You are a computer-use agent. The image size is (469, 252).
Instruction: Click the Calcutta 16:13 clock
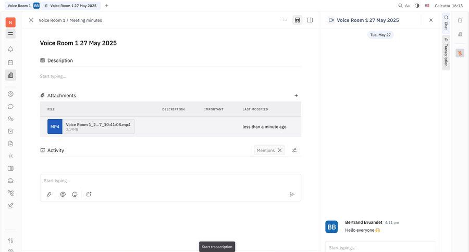[x=449, y=6]
